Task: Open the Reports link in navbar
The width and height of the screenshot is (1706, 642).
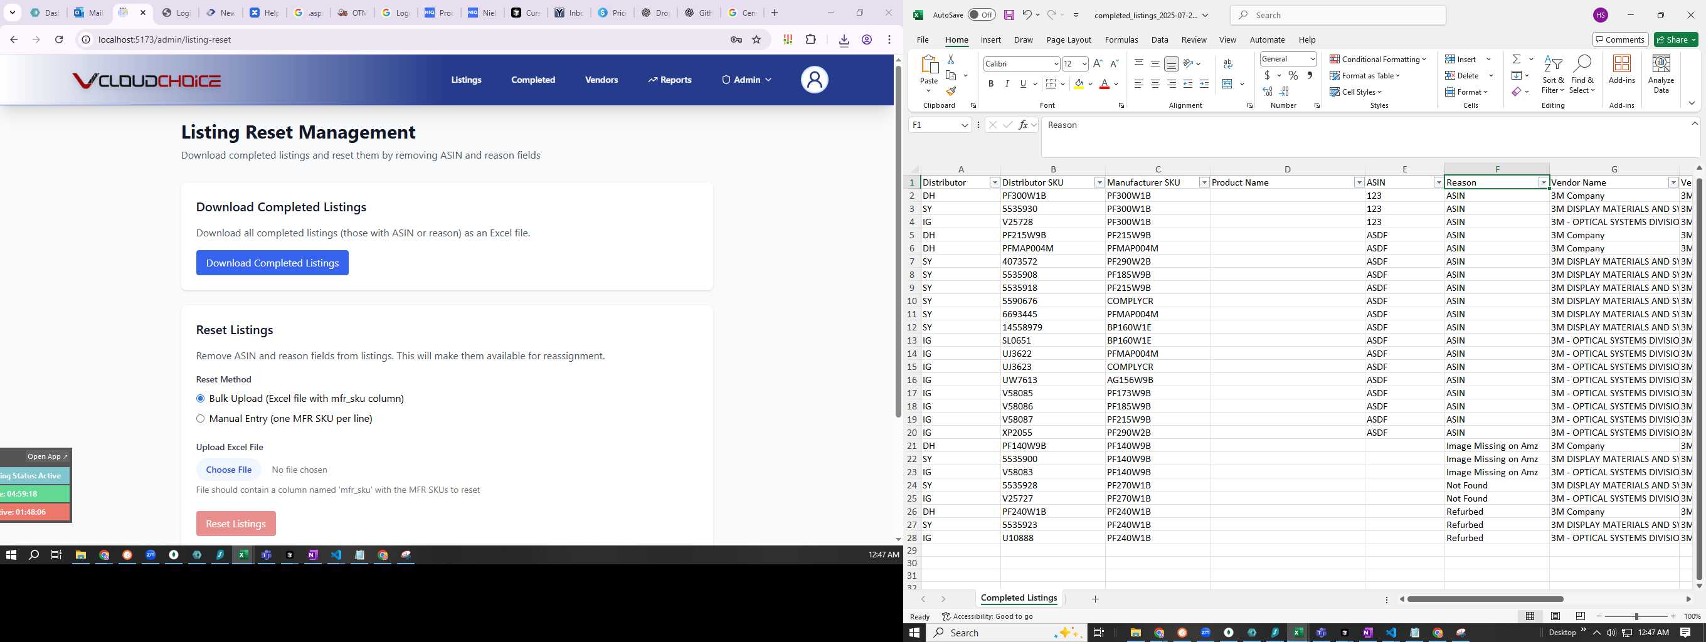Action: 670,80
